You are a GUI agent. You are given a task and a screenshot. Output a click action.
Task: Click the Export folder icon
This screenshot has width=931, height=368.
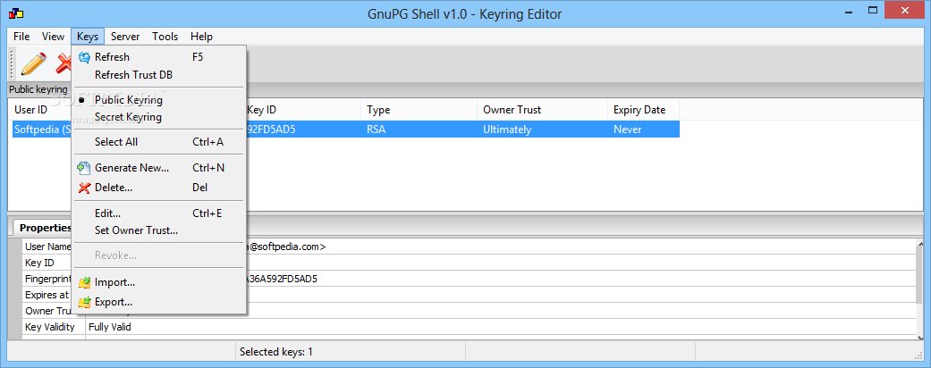[84, 302]
